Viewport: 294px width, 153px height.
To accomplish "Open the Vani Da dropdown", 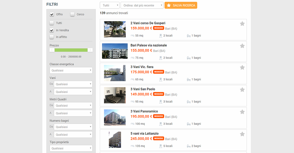I will 73,84.
